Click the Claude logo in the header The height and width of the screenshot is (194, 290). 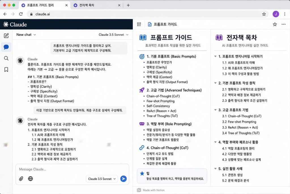15,24
